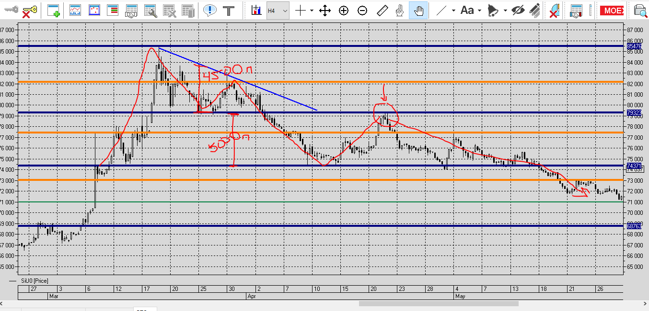Open the H4 timeframe dropdown
This screenshot has width=649, height=311.
[278, 10]
